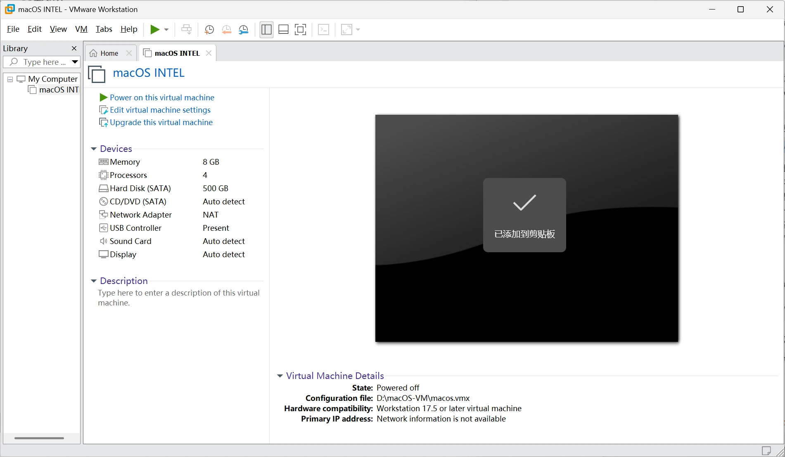Toggle the Library sidebar view button
The width and height of the screenshot is (785, 457).
pyautogui.click(x=266, y=29)
